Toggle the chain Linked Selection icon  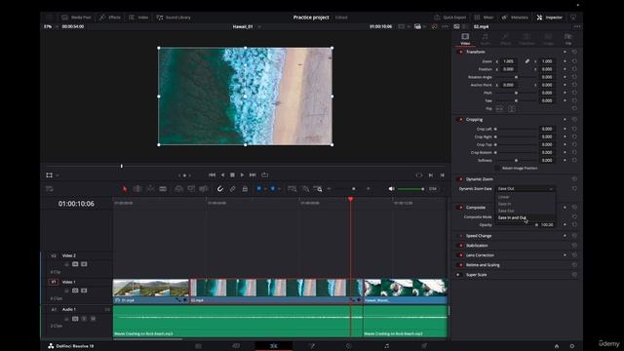coord(232,188)
